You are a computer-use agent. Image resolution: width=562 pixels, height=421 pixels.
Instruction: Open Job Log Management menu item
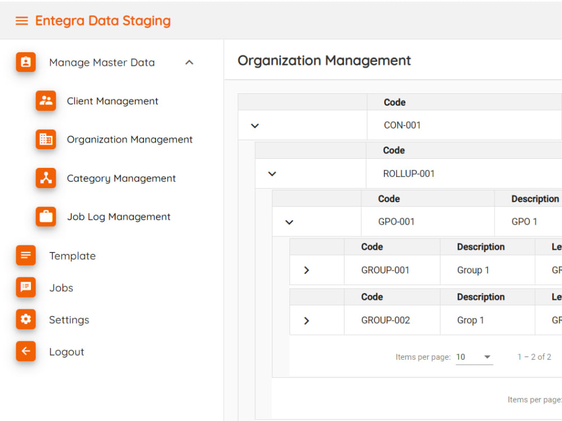point(119,217)
